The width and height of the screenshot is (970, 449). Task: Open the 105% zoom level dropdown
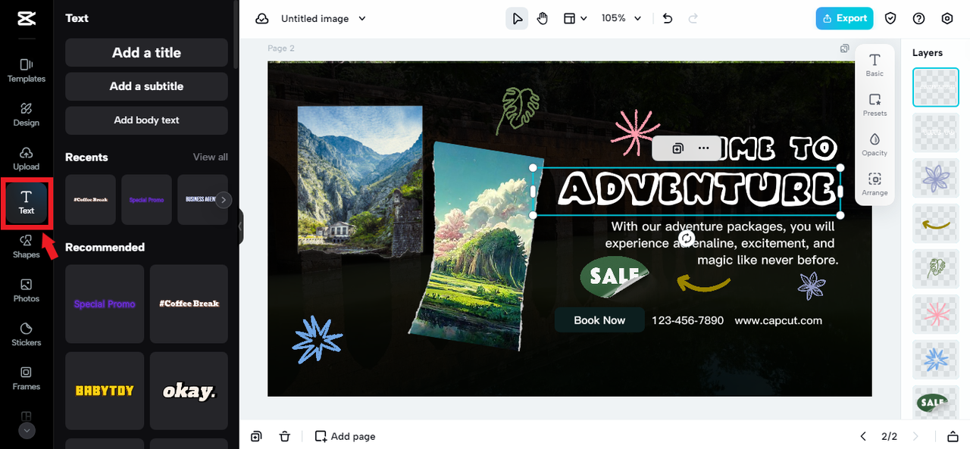[x=621, y=19]
